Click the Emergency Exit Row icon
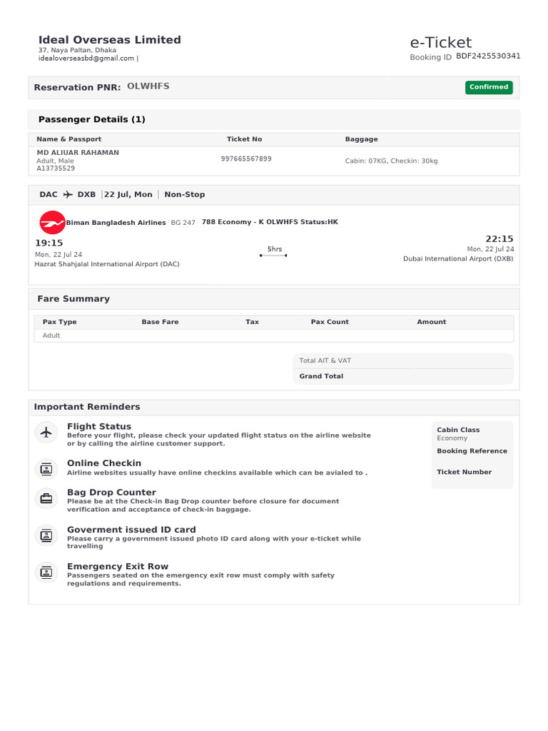The width and height of the screenshot is (548, 731). (46, 572)
